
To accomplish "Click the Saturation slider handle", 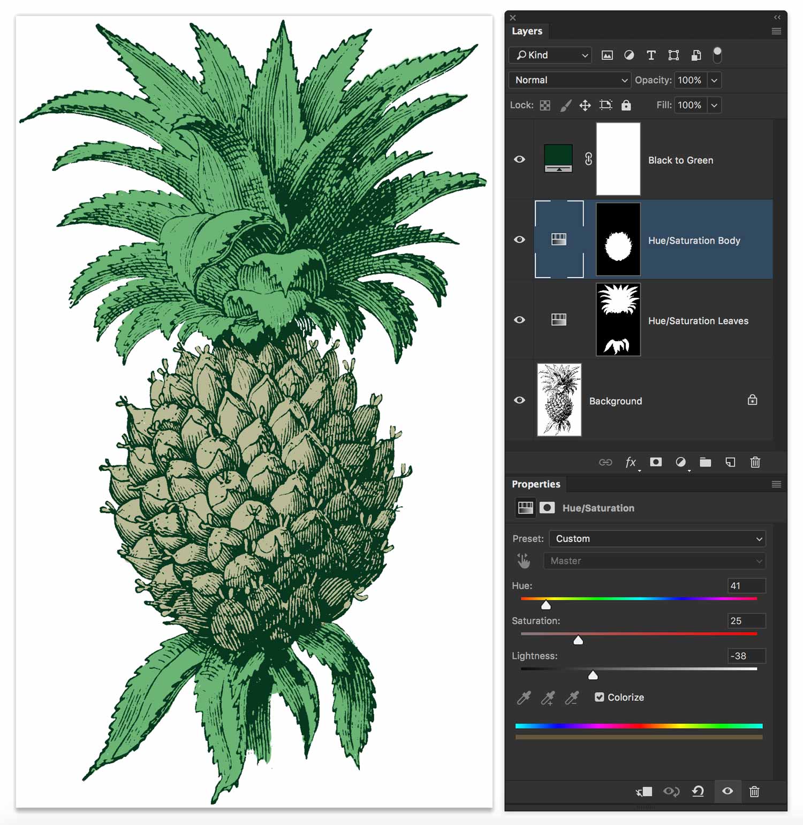I will click(578, 640).
